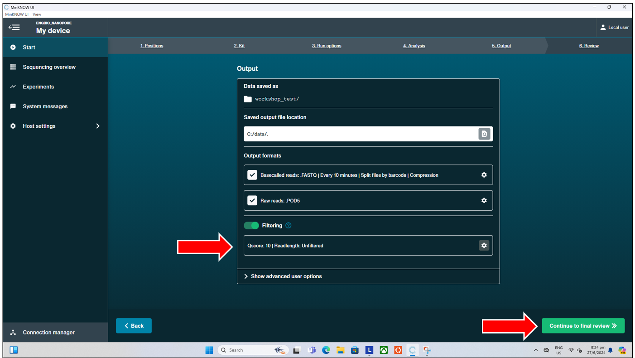The image size is (635, 358).
Task: Go to step 1. Positions
Action: point(152,46)
